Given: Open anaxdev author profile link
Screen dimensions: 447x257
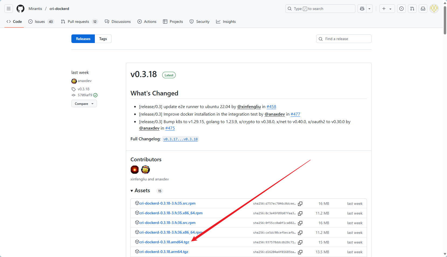Looking at the screenshot, I should [x=85, y=81].
